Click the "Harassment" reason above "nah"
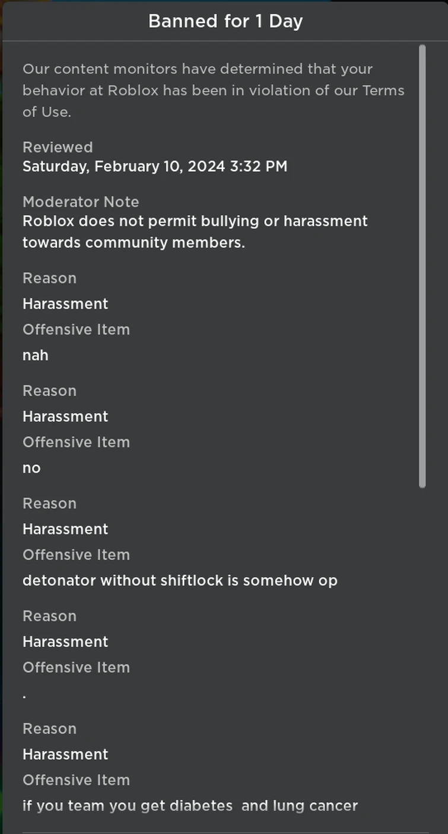The image size is (448, 834). click(65, 304)
